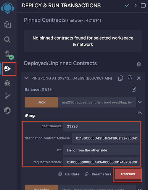Collapse the iPing function form

coord(140,113)
